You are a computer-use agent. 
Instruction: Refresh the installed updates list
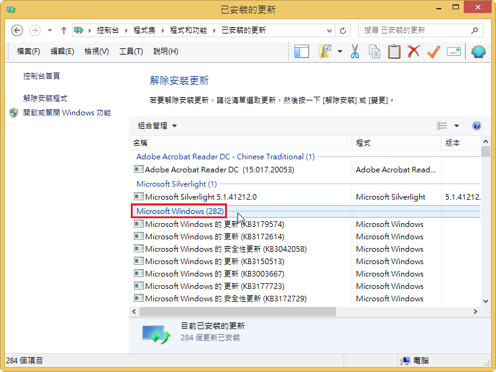point(343,30)
